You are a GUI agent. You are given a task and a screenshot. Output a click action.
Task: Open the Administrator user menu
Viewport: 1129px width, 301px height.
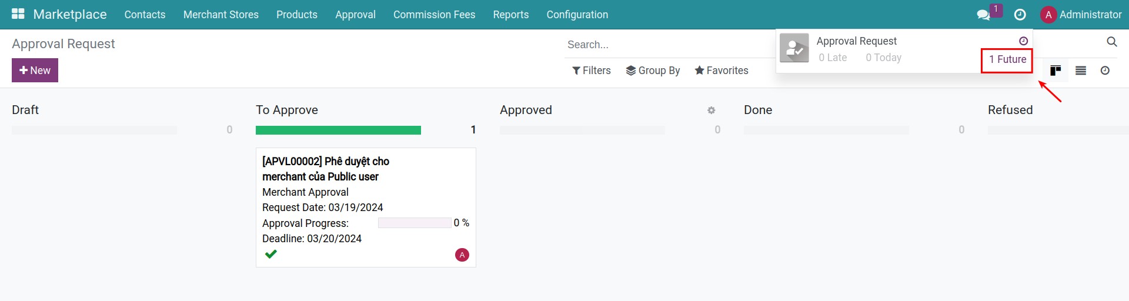[1081, 15]
